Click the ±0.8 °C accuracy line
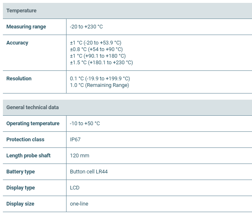The image size is (252, 215). click(x=96, y=49)
